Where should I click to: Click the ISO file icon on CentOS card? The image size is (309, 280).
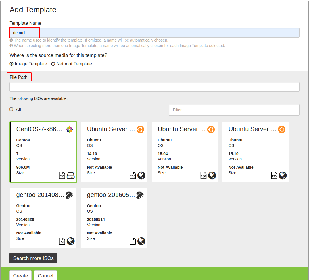click(x=62, y=175)
